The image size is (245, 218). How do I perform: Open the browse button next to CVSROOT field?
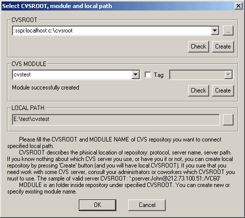[228, 30]
